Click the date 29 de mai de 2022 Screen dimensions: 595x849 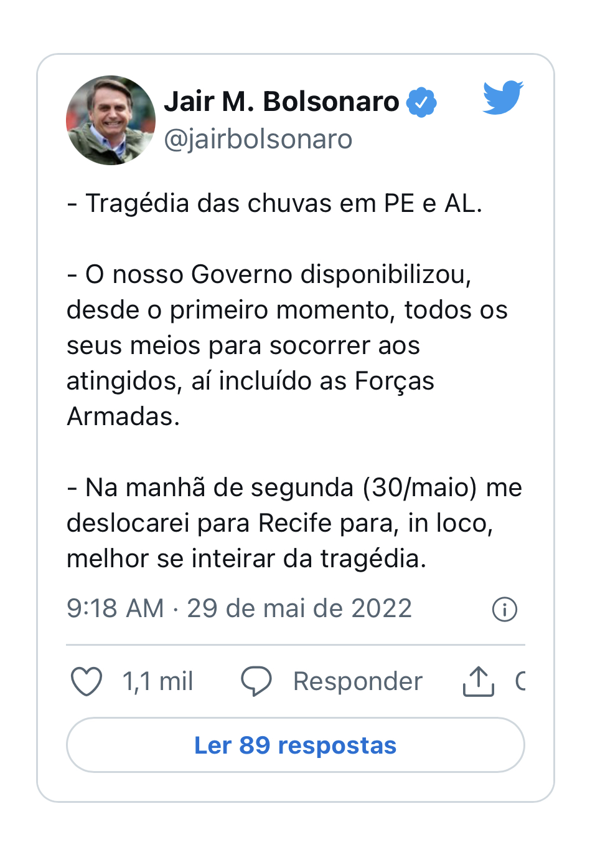(299, 608)
